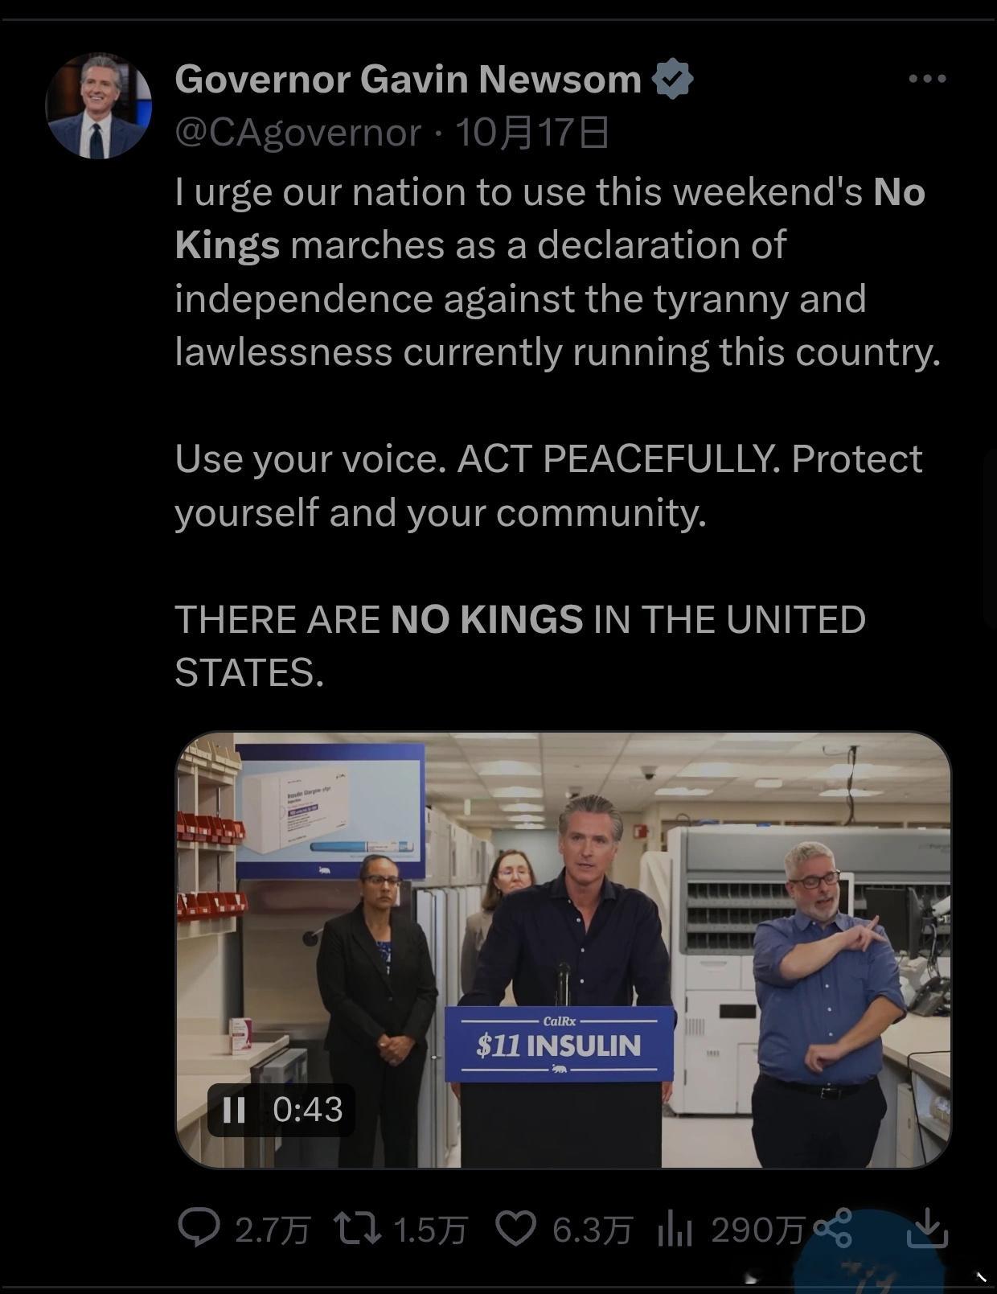Click the $11 INSULIN podium sign in video
The width and height of the screenshot is (997, 1294).
pyautogui.click(x=560, y=1044)
